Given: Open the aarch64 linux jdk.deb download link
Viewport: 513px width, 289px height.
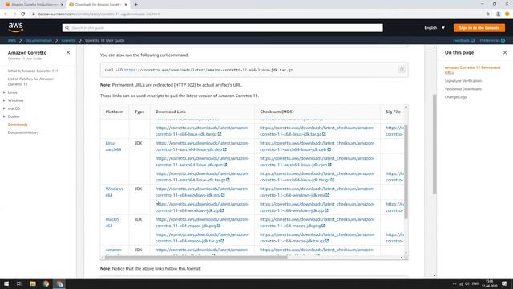Looking at the screenshot, I should coord(202,146).
